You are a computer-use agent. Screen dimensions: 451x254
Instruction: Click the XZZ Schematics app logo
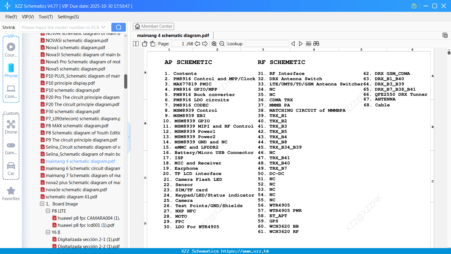coord(7,6)
